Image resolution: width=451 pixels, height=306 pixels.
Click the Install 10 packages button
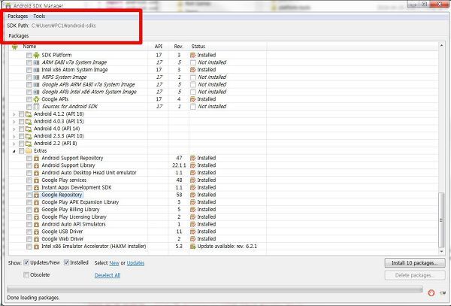pyautogui.click(x=415, y=263)
